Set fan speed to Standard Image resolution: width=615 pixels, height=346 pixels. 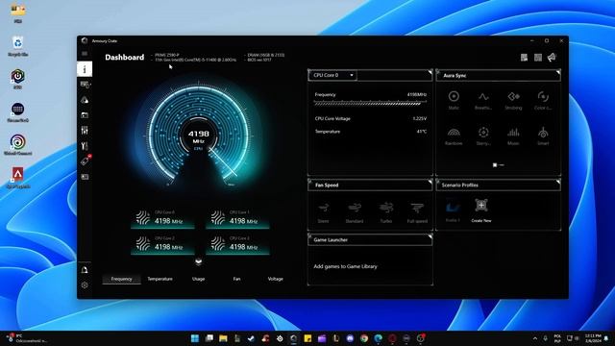click(355, 212)
